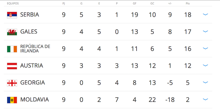
Task: Click the Georgia flag icon
Action: click(x=12, y=83)
